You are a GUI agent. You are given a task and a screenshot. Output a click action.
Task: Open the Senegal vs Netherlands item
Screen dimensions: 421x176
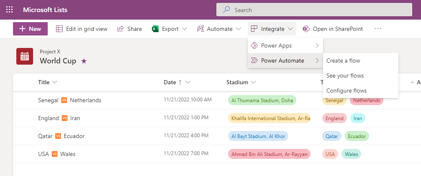[x=69, y=100]
